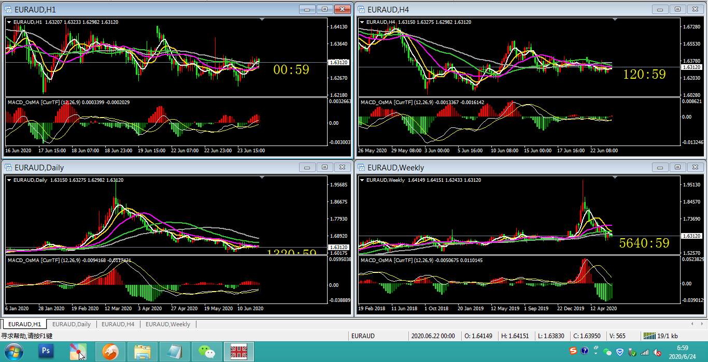Maximize the EURAUD,H1 chart window
This screenshot has height=362, width=708.
pyautogui.click(x=324, y=9)
